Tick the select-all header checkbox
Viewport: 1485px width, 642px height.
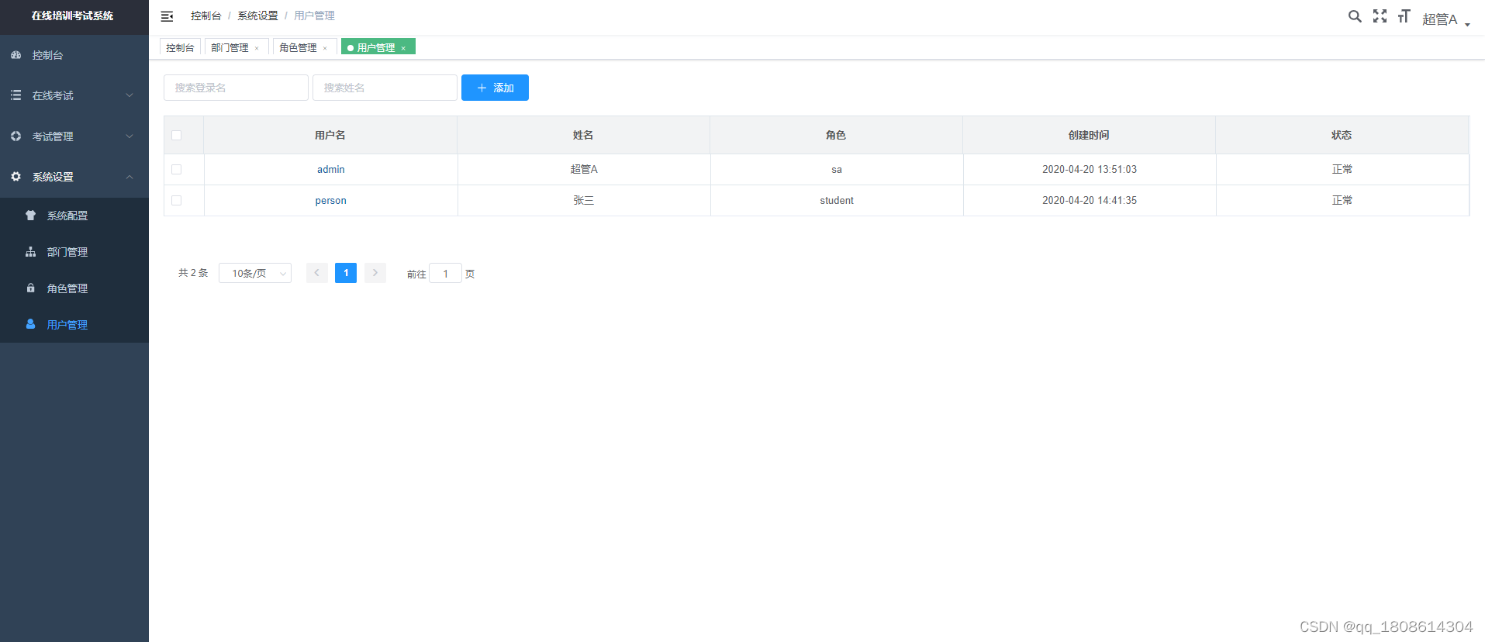176,135
